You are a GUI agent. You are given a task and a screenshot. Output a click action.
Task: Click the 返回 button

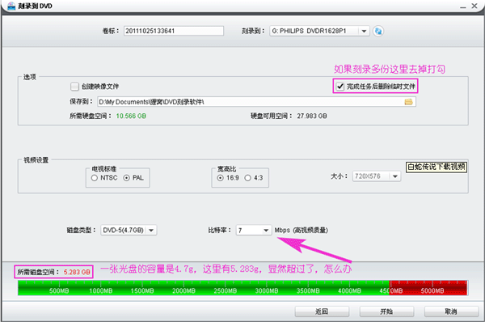click(x=322, y=311)
